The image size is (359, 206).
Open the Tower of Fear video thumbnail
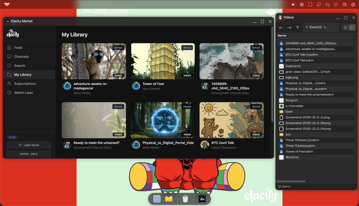click(163, 61)
